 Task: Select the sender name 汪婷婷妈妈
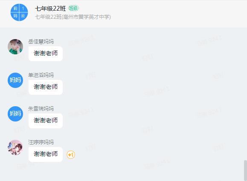click(x=41, y=142)
